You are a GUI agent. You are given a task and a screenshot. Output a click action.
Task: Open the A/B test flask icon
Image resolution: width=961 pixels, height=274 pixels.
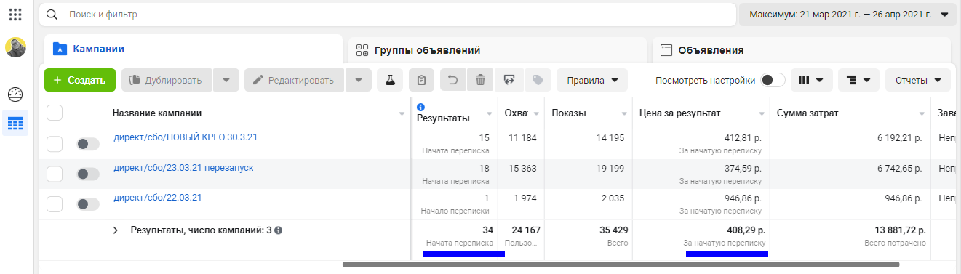coord(390,80)
